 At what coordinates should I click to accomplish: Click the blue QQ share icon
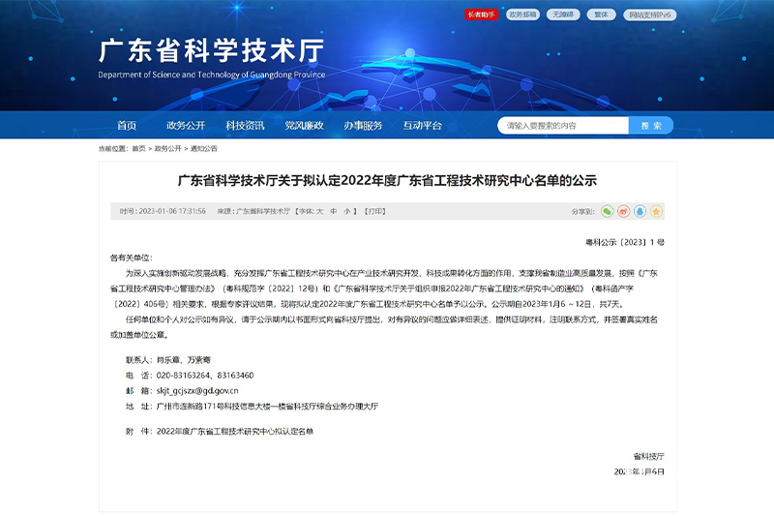pos(640,210)
